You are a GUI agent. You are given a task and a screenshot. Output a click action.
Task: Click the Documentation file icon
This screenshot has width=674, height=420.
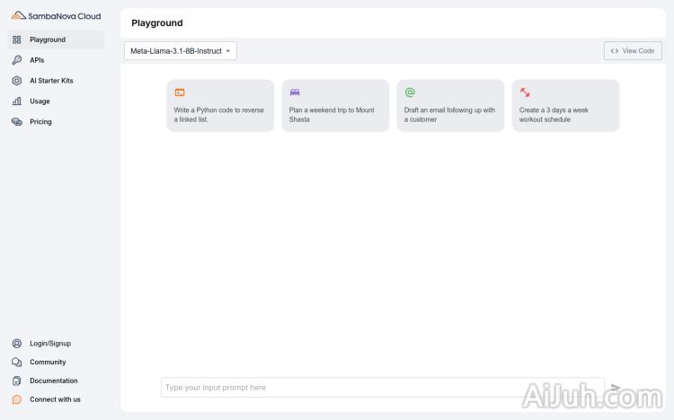(17, 381)
